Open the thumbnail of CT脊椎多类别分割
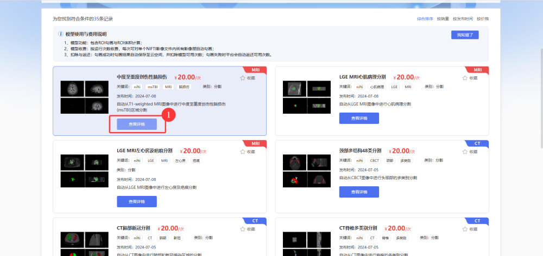 click(x=306, y=244)
